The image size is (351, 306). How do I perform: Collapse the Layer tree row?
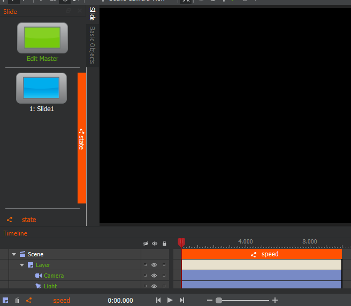(22, 265)
